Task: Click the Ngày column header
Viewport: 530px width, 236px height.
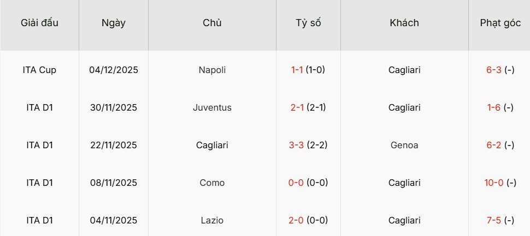Action: (x=114, y=23)
